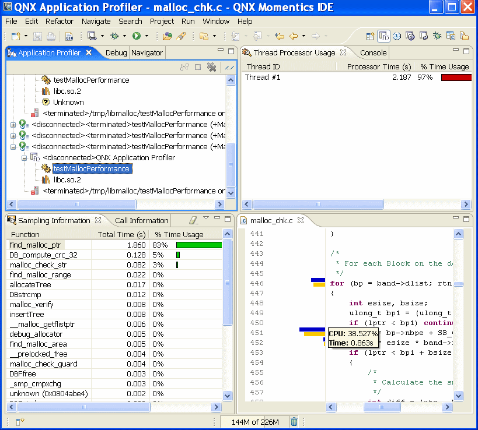Collapse the disconnected QNX Application Profiler node
The image size is (478, 430).
tap(24, 158)
